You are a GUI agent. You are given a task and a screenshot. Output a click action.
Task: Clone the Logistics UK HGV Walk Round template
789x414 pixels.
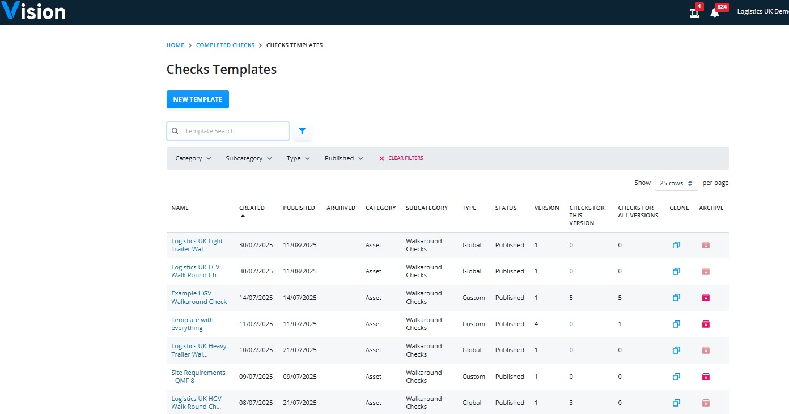click(x=676, y=403)
